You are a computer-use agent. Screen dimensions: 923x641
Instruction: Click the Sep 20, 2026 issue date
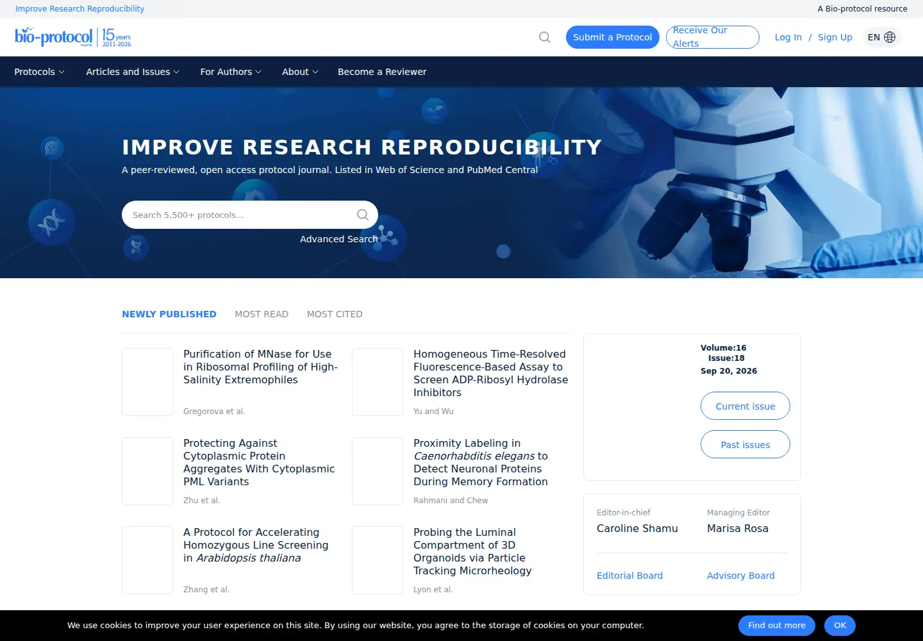coord(729,371)
